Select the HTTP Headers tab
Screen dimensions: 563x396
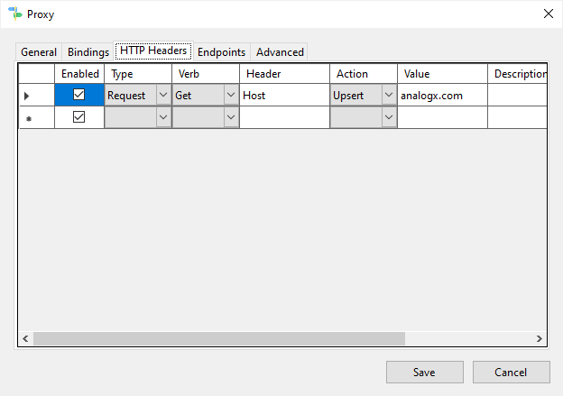(x=153, y=51)
